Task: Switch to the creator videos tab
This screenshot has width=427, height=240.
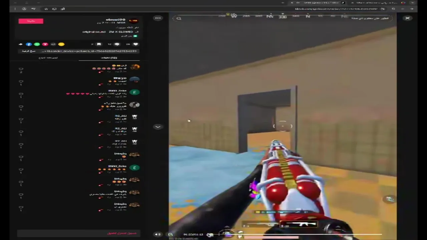Action: click(x=48, y=58)
